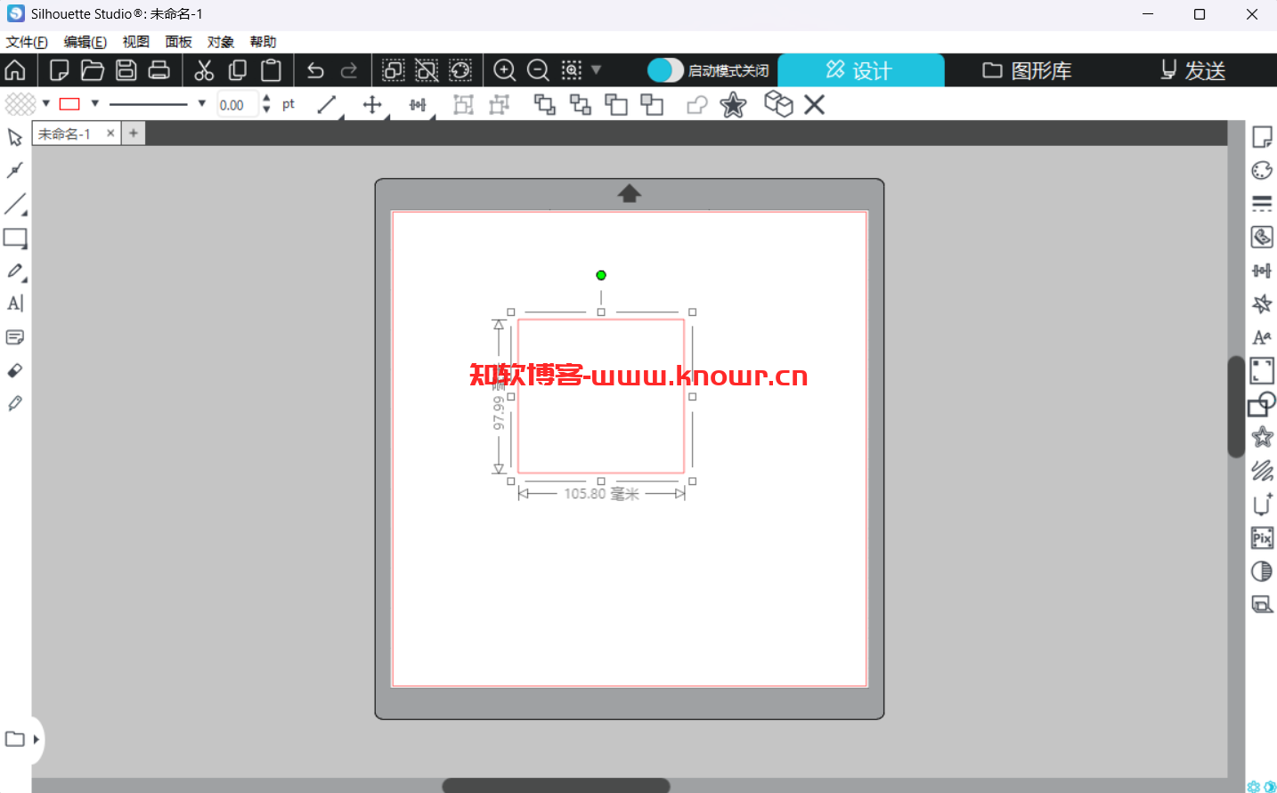Screen dimensions: 1277x793
Task: Click the Deselect All icon
Action: click(427, 70)
